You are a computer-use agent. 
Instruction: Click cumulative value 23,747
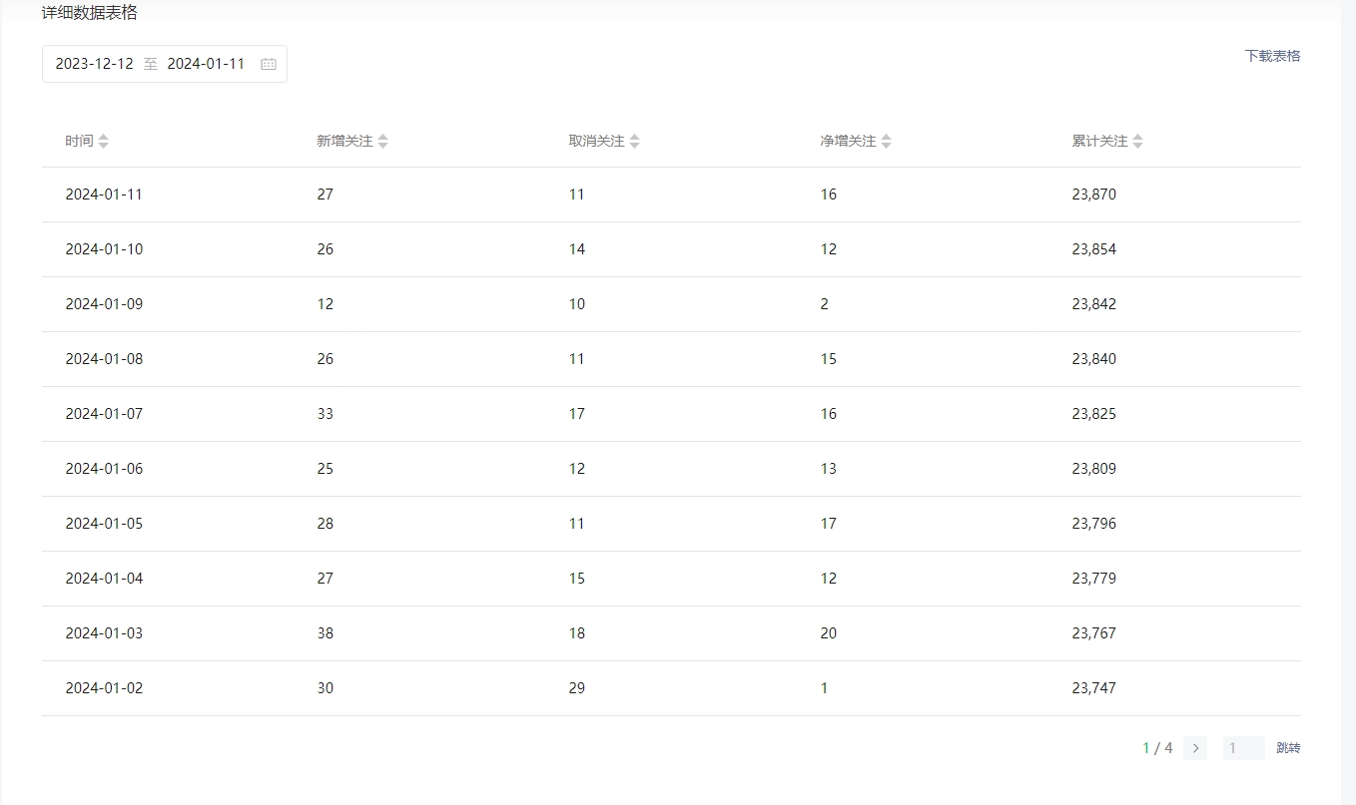(1094, 688)
